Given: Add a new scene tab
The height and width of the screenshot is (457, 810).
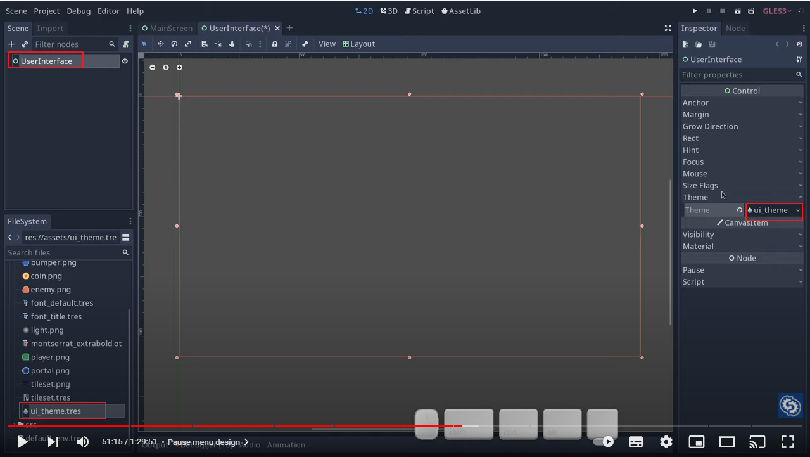Looking at the screenshot, I should coord(289,28).
